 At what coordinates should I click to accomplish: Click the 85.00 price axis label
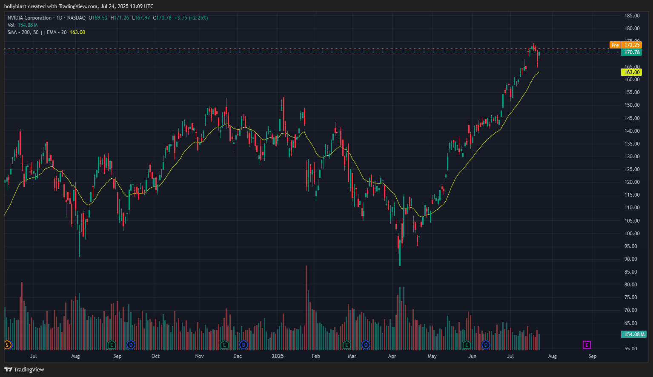632,272
